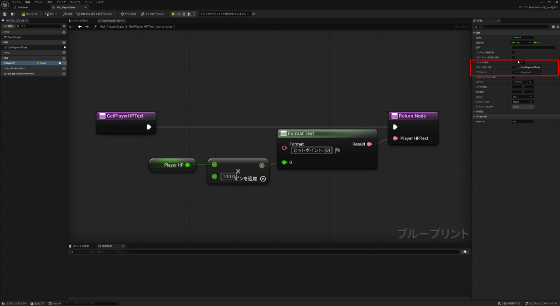Click the Find search button in the toolbar

pos(68,14)
